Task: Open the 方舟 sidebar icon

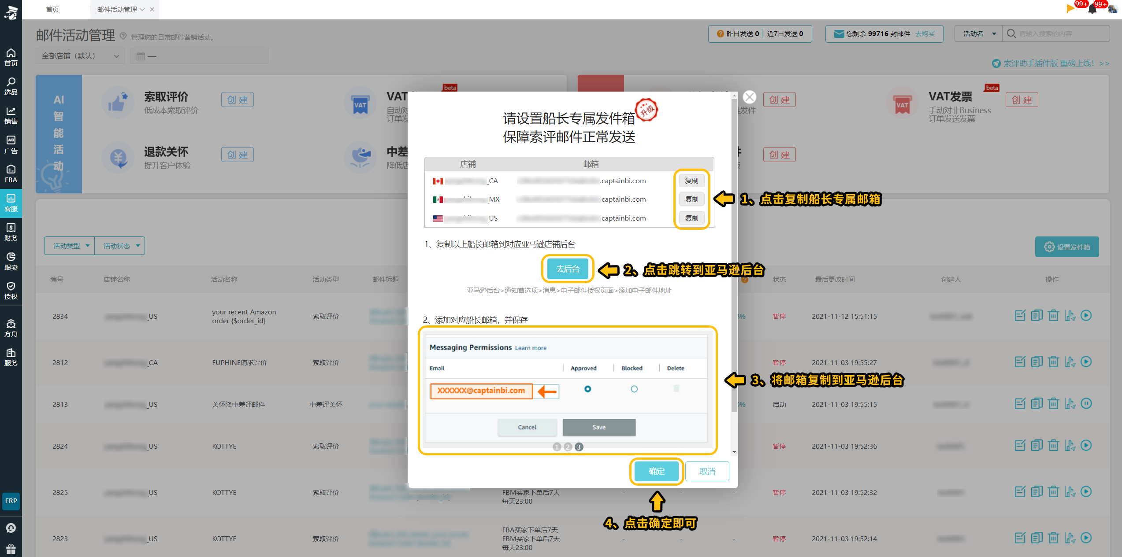Action: (11, 328)
